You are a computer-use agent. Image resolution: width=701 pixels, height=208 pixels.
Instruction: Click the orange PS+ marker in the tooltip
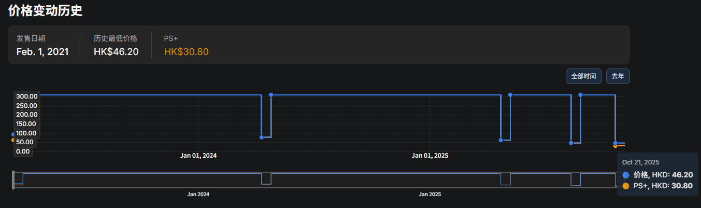point(626,186)
